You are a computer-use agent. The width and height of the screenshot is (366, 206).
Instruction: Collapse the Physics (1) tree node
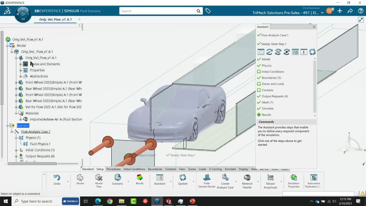pyautogui.click(x=16, y=138)
